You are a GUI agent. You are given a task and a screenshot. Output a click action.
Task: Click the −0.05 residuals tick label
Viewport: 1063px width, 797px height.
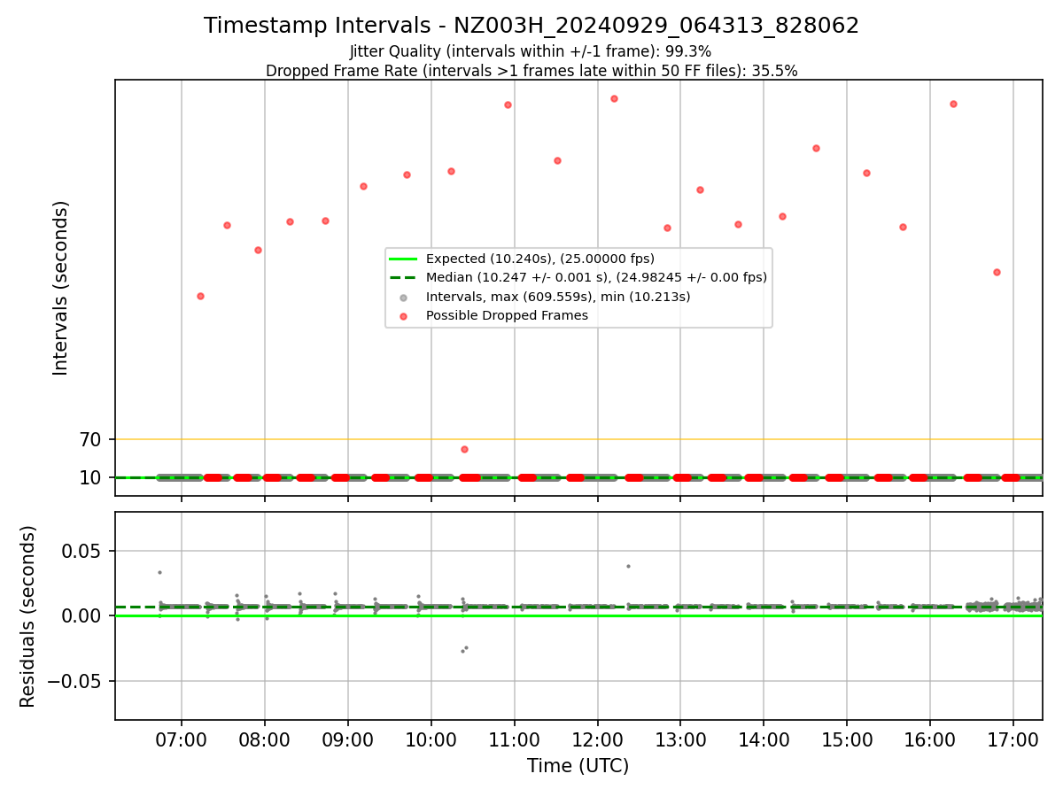75,681
